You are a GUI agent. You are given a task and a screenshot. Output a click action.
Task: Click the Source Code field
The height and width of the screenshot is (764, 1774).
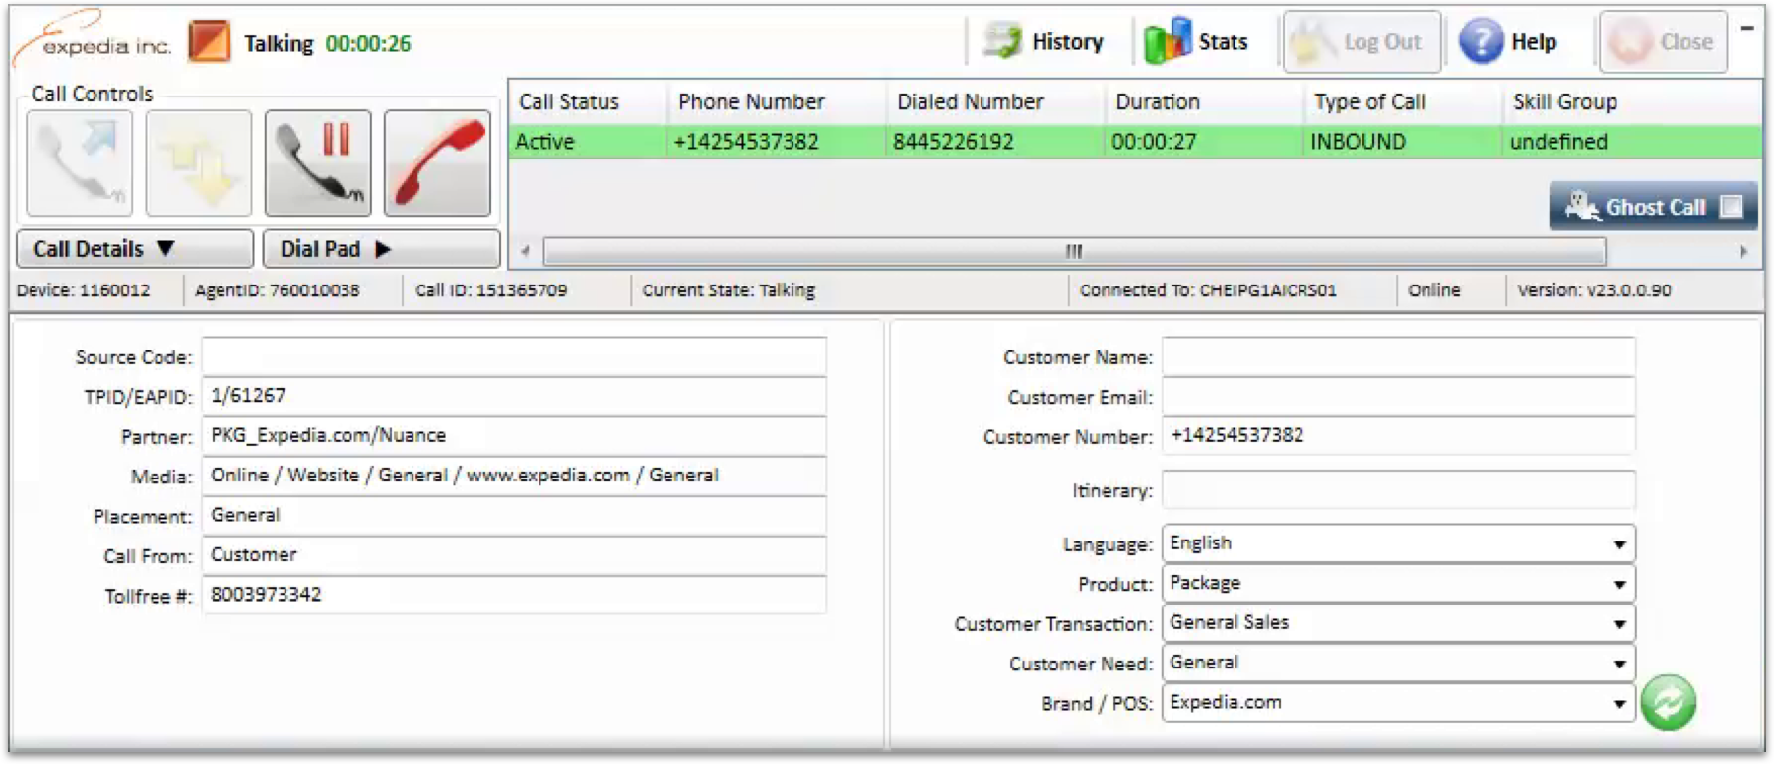514,356
